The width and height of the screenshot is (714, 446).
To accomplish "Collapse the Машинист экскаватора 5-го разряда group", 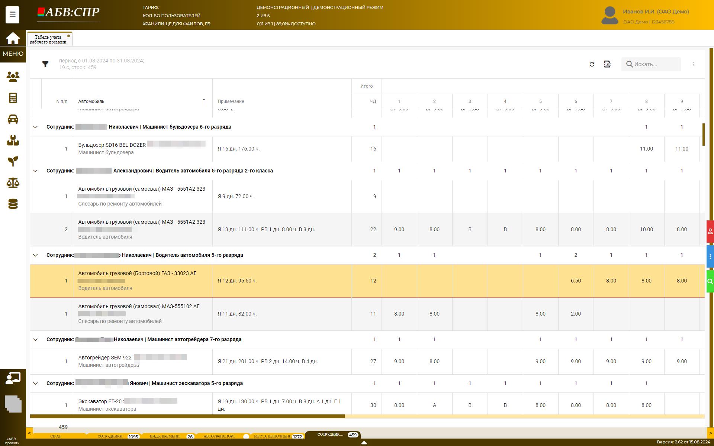I will point(35,384).
